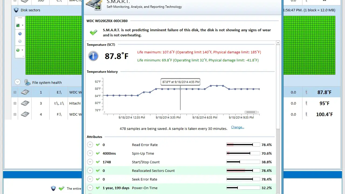Expand the Read Error Rate attribute
Screen dimensions: 345x194
click(x=90, y=145)
